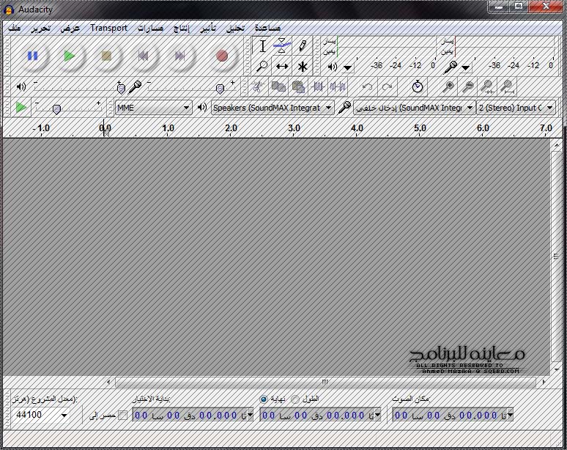The image size is (567, 450).
Task: Select the 'نهاية' (End) radio button
Action: tap(264, 399)
